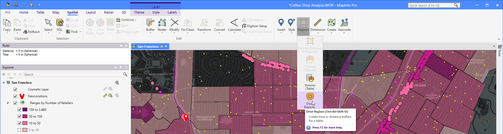Uncheck the NewLocations layer checkbox

[15, 96]
